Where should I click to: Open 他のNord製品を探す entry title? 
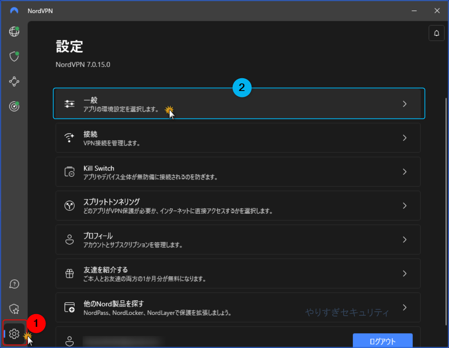tap(114, 304)
